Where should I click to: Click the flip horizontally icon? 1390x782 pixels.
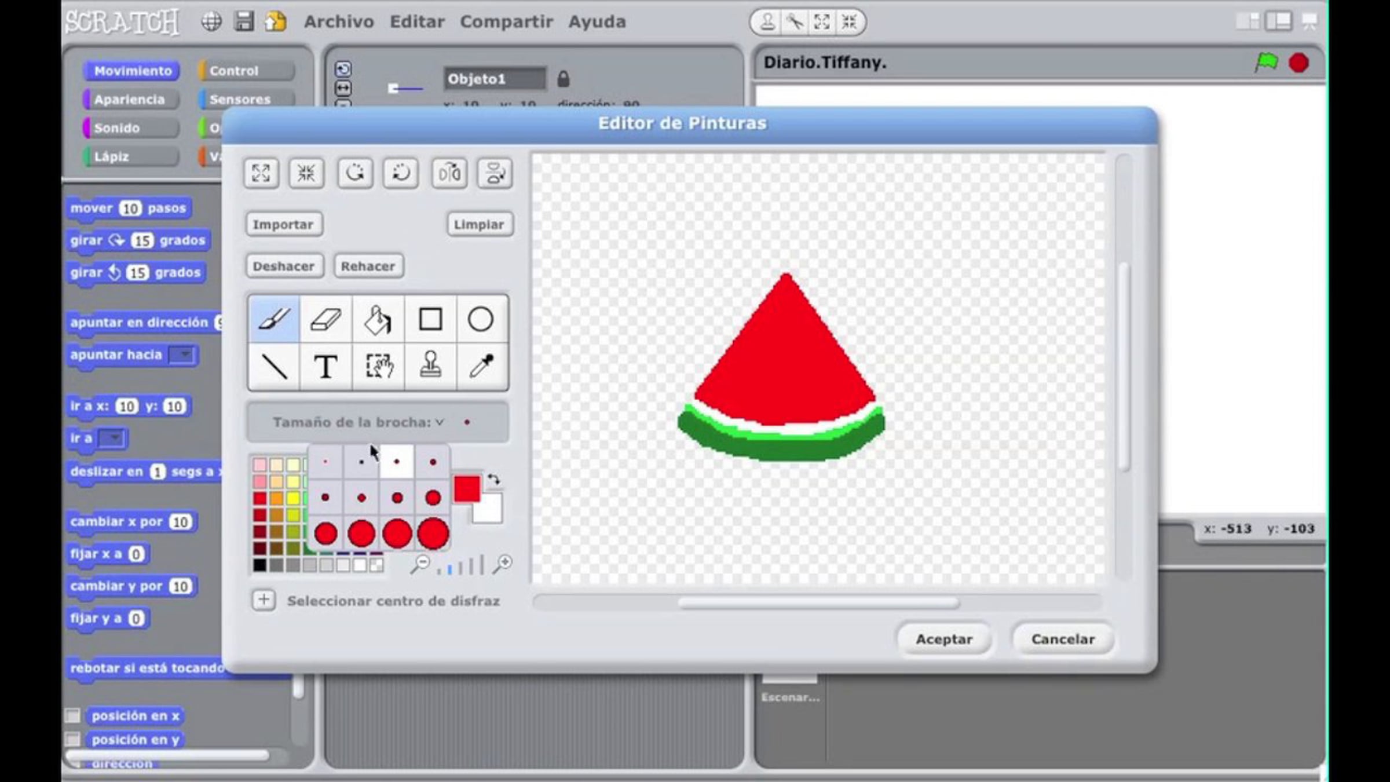(449, 173)
